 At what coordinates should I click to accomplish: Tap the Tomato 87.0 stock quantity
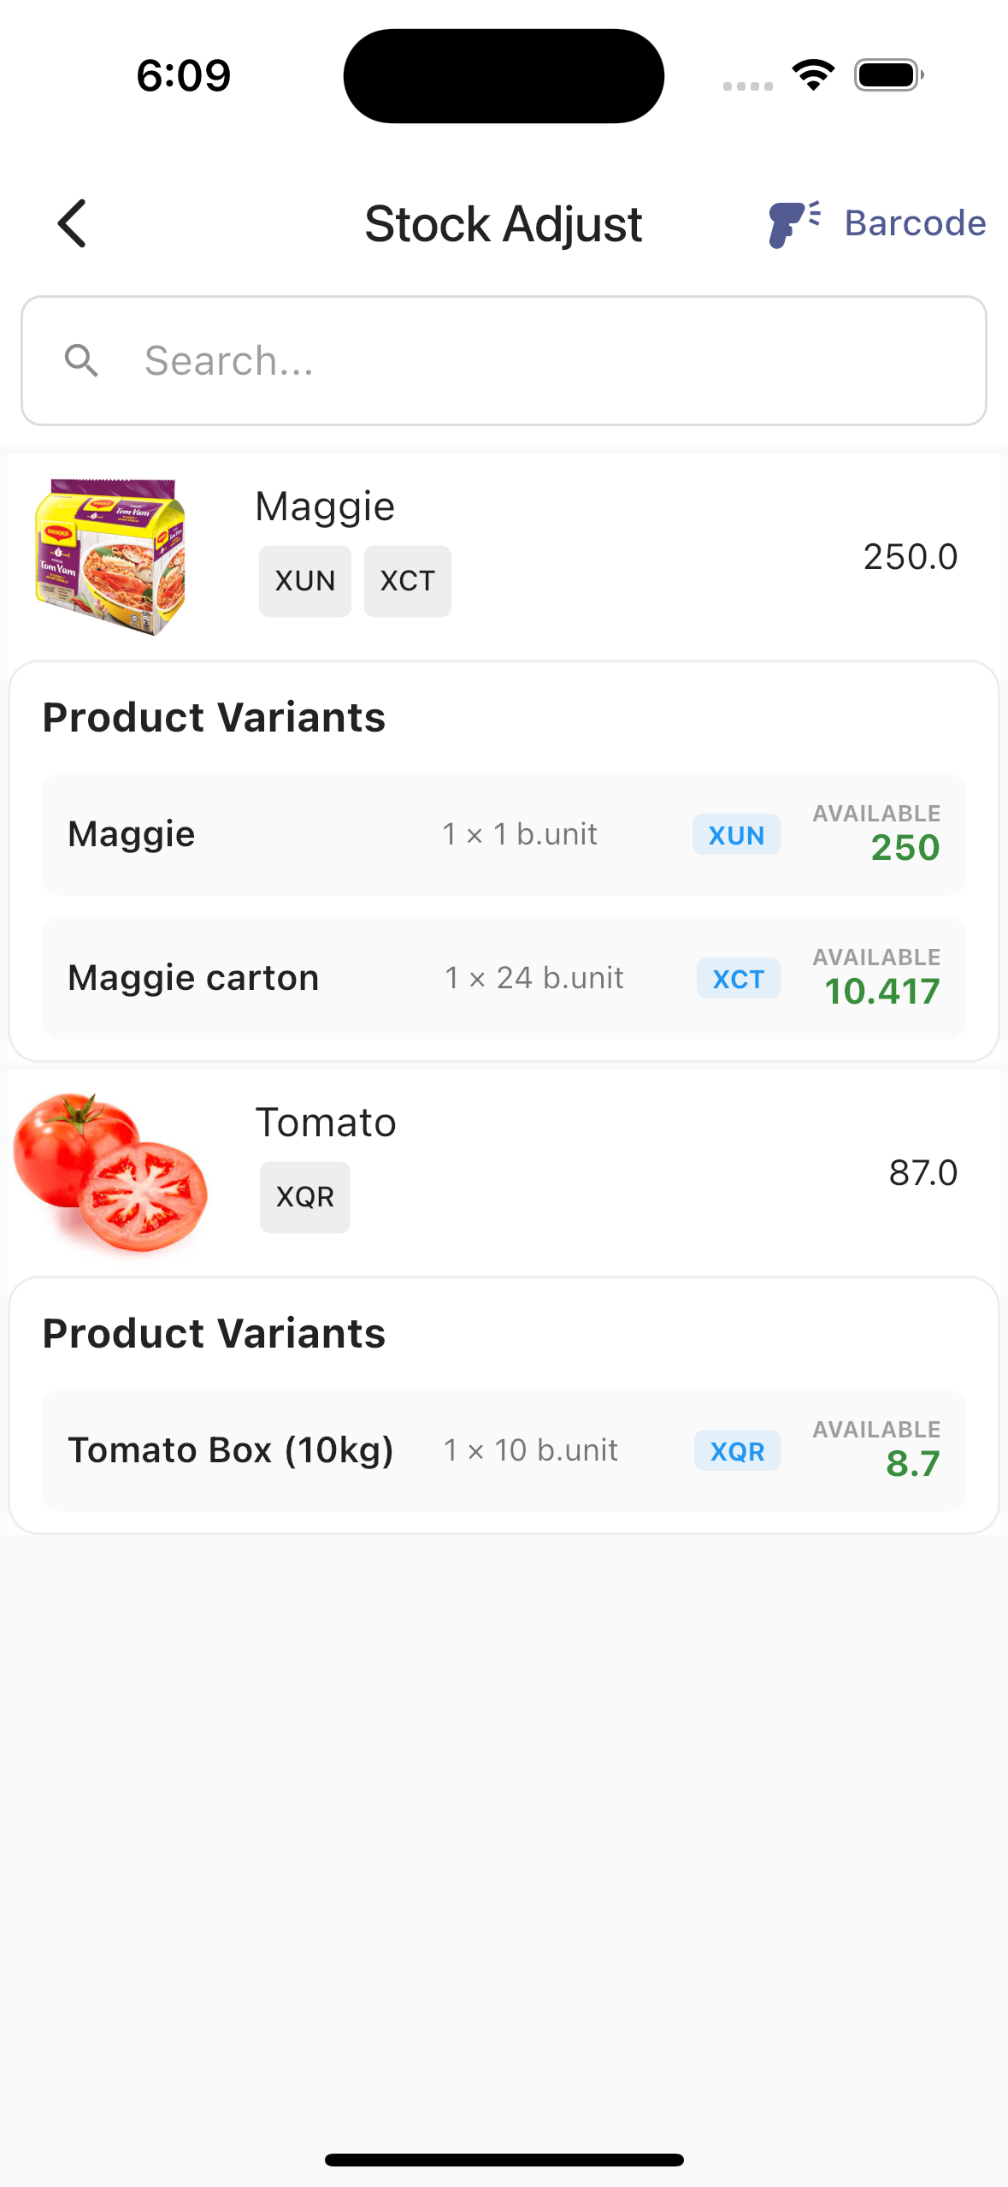tap(923, 1173)
